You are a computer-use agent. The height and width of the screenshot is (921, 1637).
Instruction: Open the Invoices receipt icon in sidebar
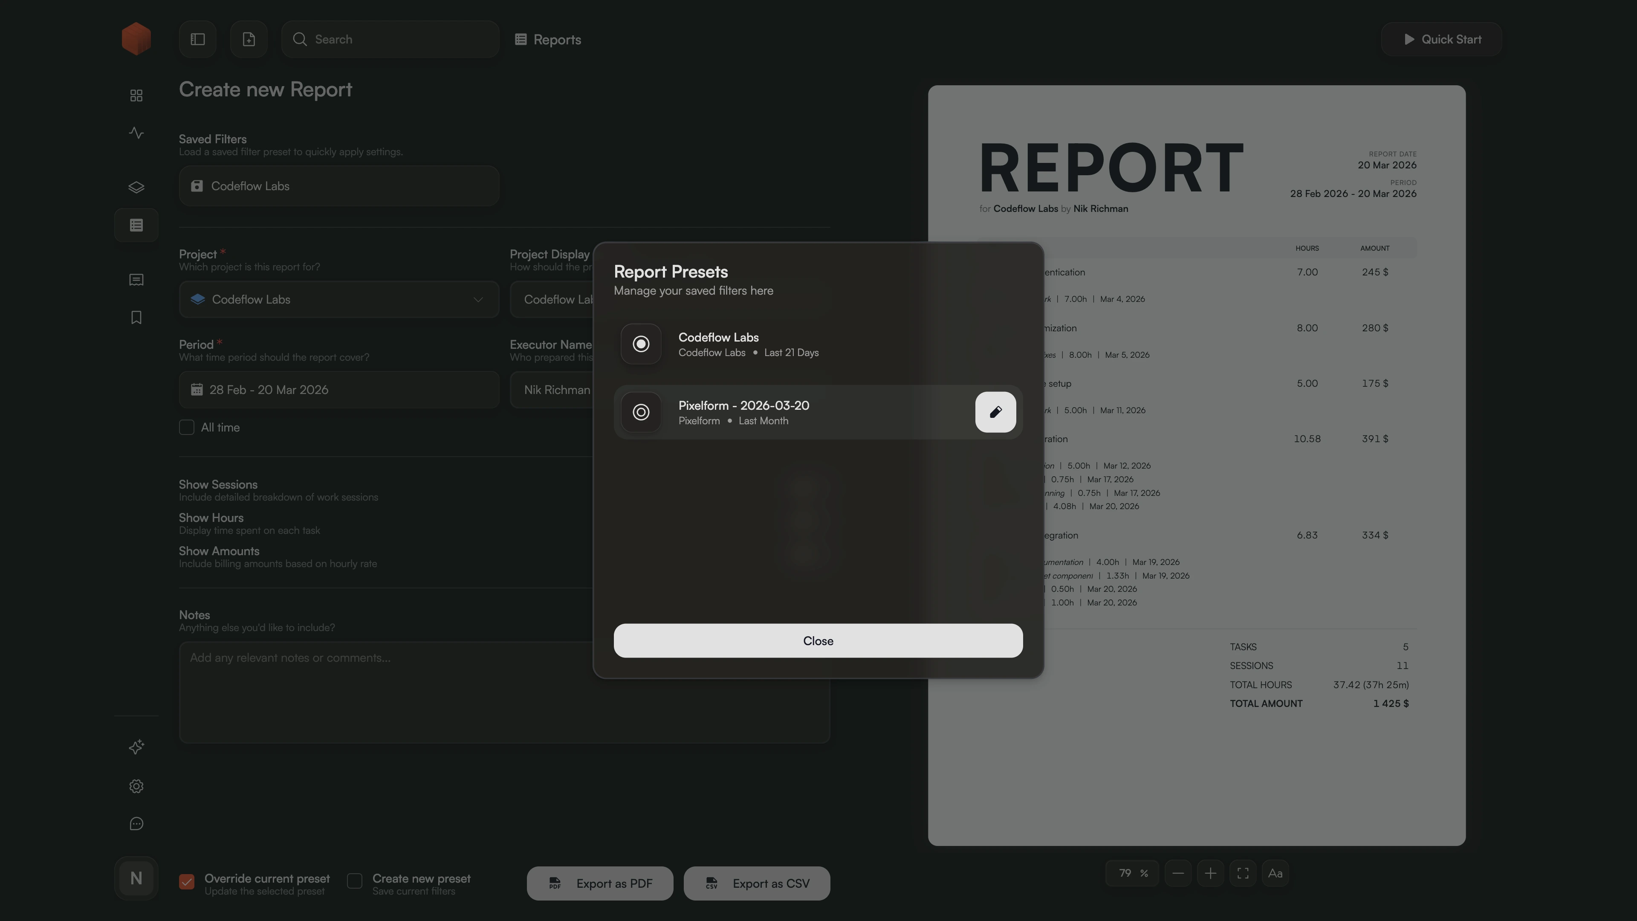[x=136, y=280]
